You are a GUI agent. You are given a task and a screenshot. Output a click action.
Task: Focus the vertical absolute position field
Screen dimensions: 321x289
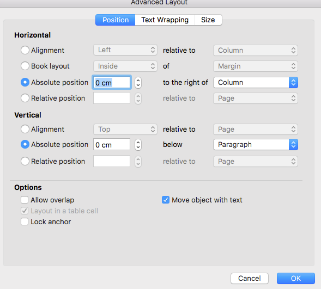[x=112, y=145]
